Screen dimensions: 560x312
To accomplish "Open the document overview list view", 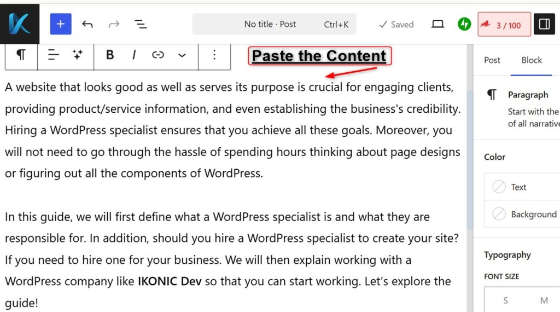I will [x=141, y=24].
